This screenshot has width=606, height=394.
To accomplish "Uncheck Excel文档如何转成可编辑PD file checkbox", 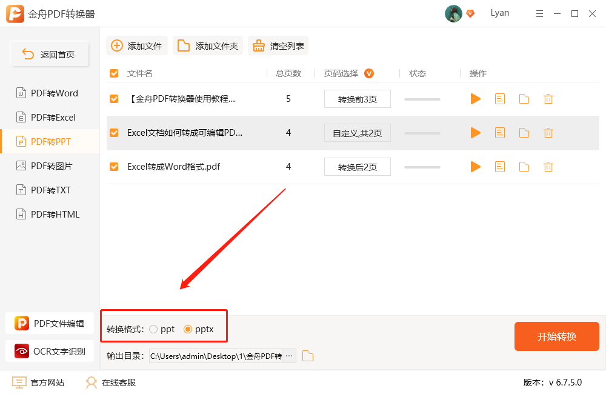I will 114,133.
